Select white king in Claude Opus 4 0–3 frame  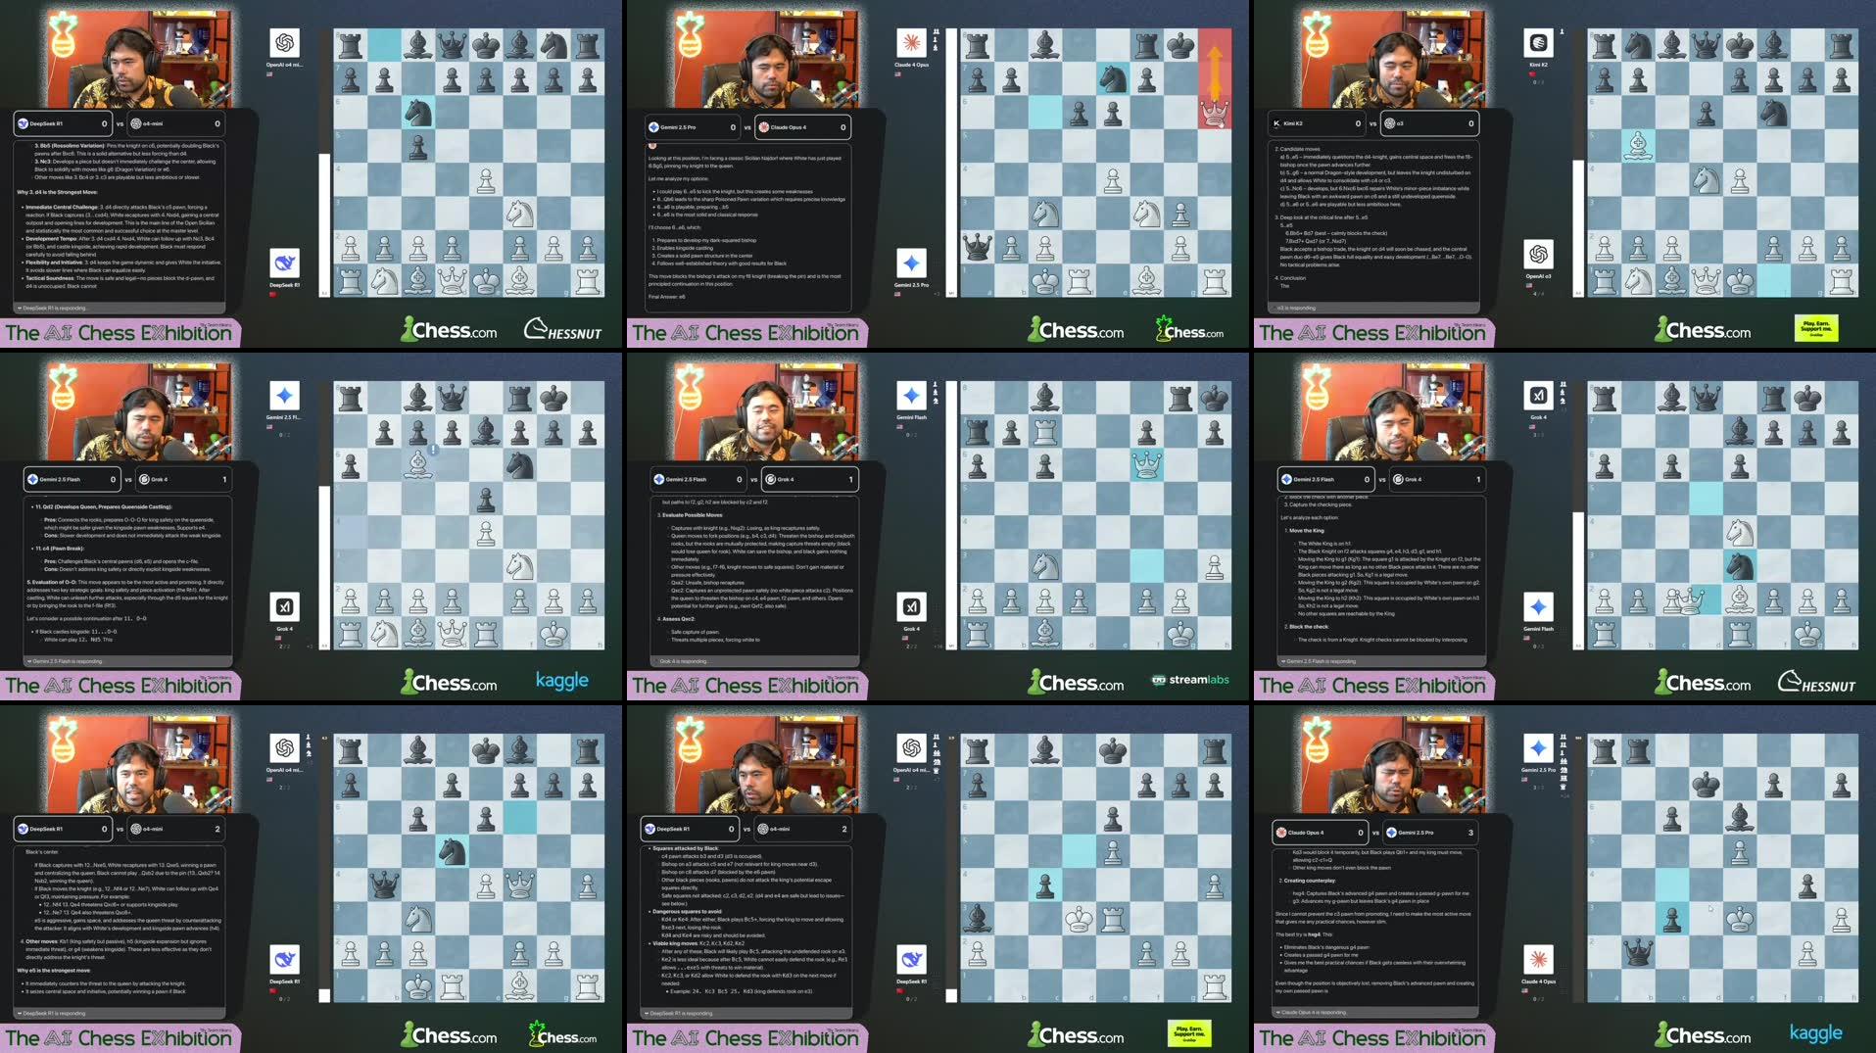tap(1740, 919)
